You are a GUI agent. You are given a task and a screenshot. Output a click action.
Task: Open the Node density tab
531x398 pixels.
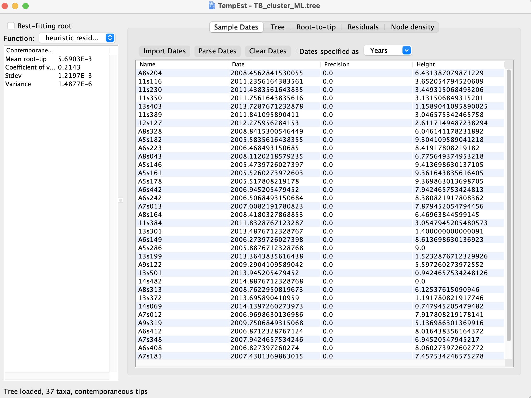coord(412,27)
